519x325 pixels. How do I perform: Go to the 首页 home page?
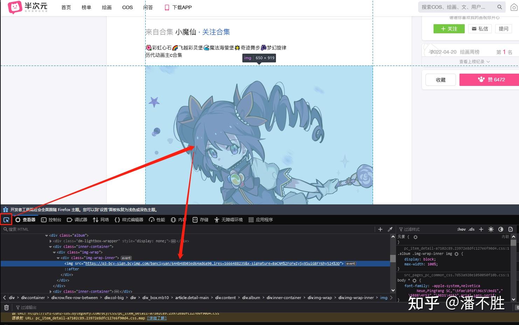coord(66,7)
